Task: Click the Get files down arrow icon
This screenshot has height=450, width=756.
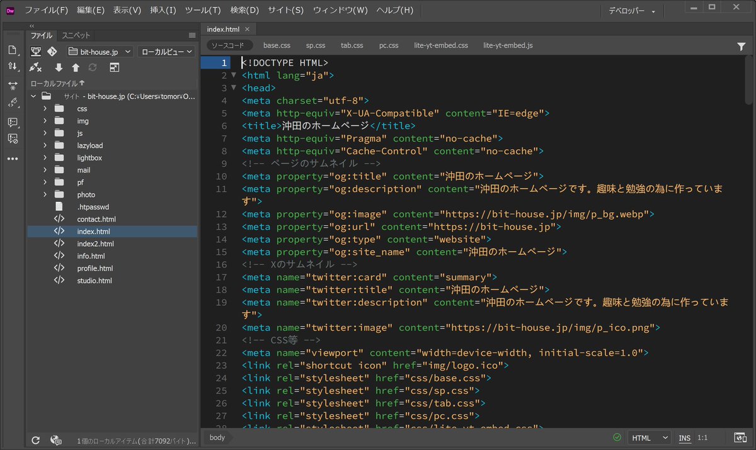Action: coord(59,67)
